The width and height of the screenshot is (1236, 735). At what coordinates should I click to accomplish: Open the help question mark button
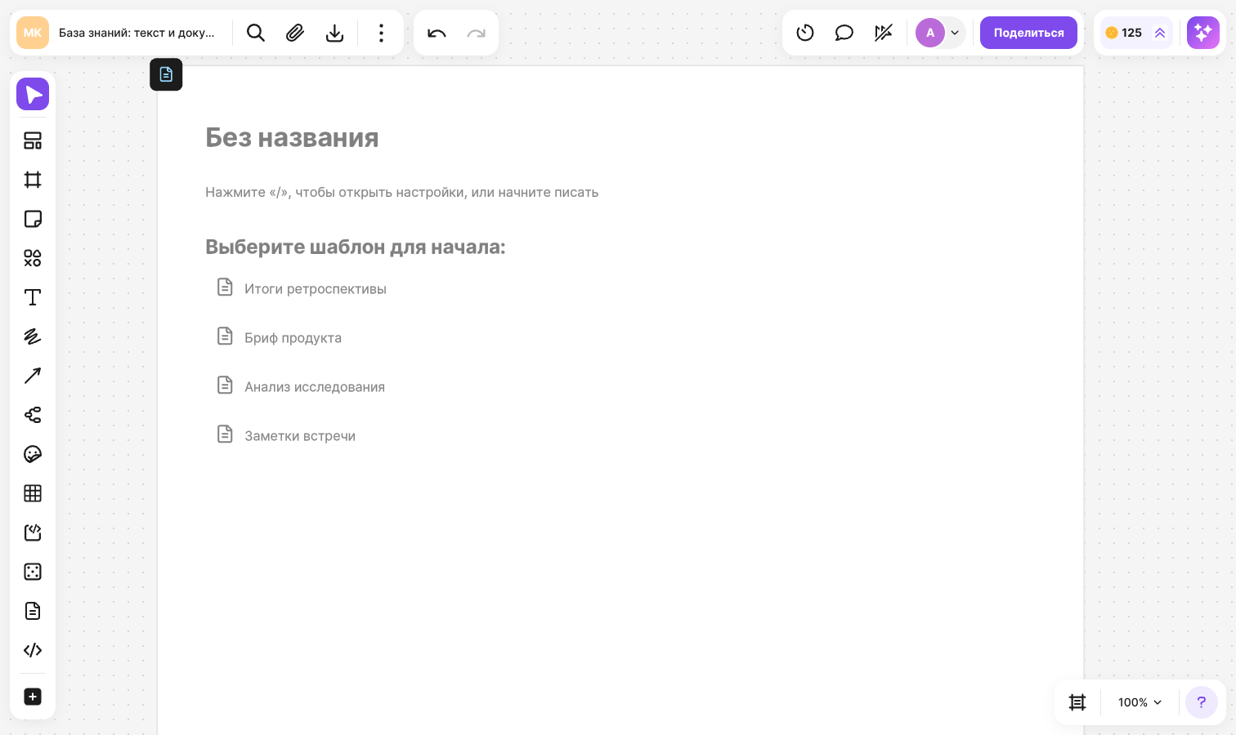pos(1202,702)
